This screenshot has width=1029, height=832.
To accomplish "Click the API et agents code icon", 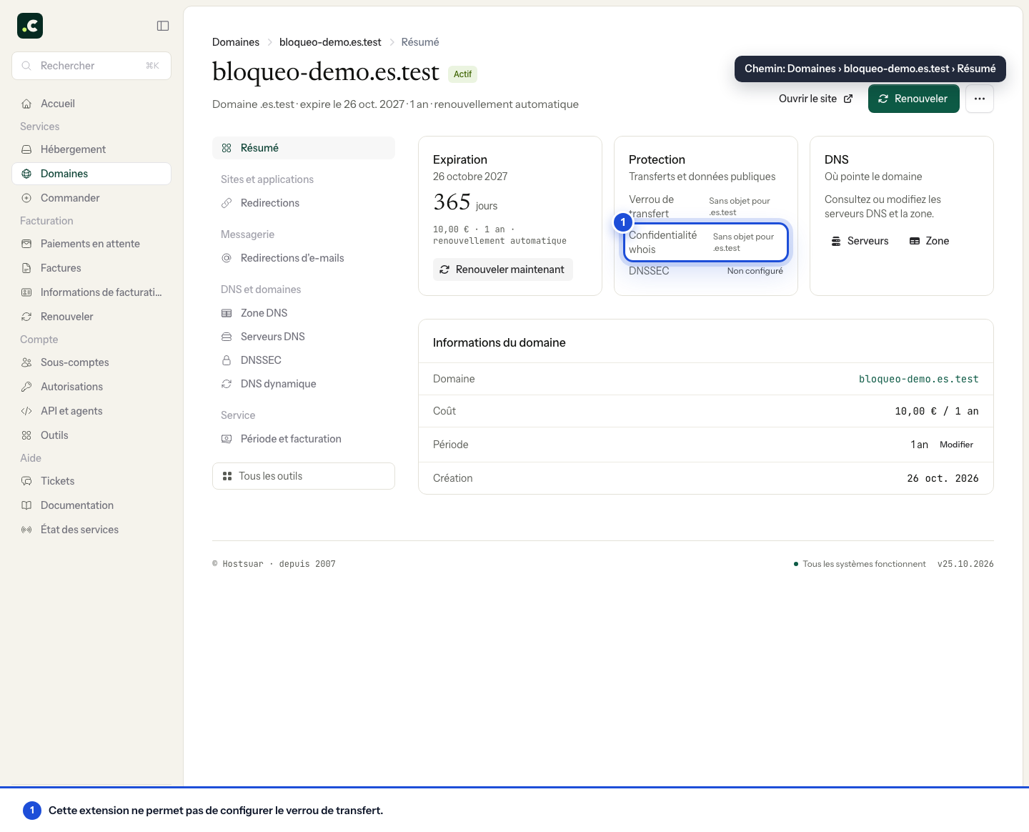I will [26, 411].
